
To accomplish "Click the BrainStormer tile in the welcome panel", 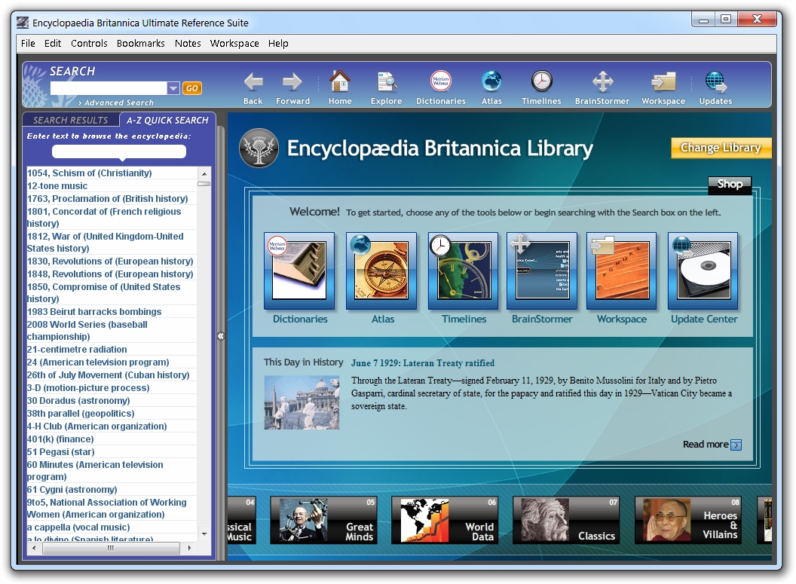I will 542,271.
